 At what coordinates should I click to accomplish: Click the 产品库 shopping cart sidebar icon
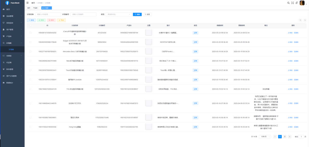click(x=4, y=36)
